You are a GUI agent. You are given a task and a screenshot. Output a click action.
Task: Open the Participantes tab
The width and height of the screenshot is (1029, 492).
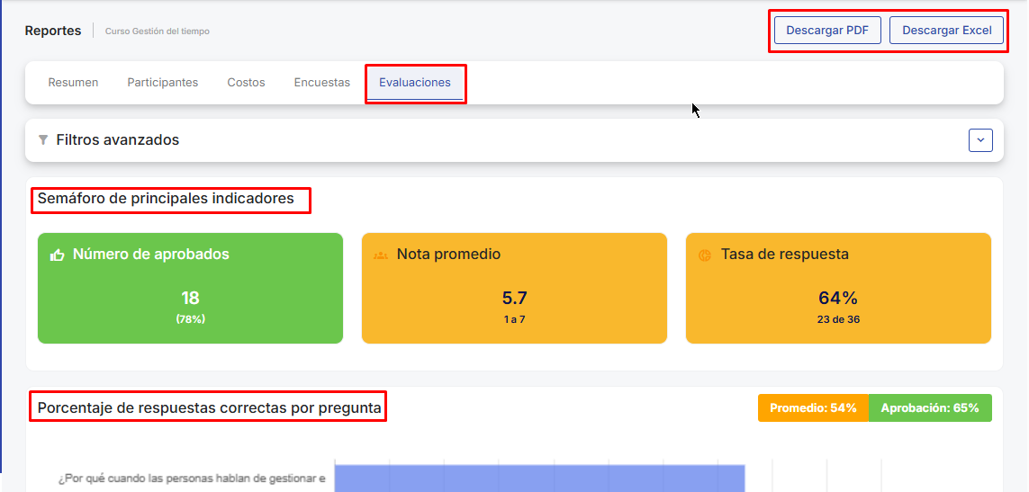tap(162, 83)
